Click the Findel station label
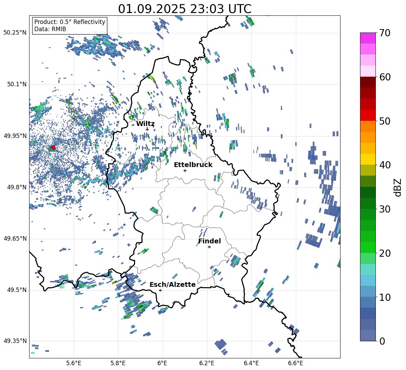Screen dimensions: 406x370 (210, 241)
